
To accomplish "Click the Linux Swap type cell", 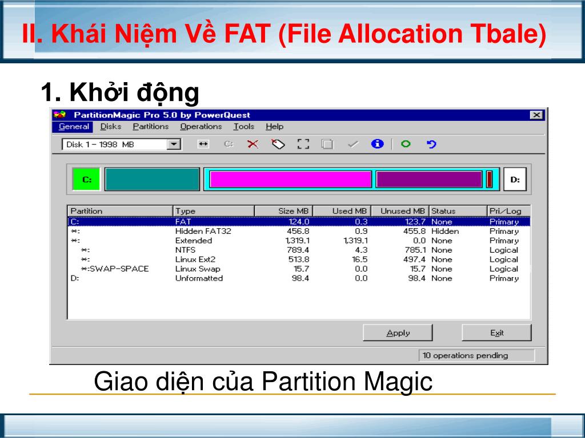I will point(198,269).
